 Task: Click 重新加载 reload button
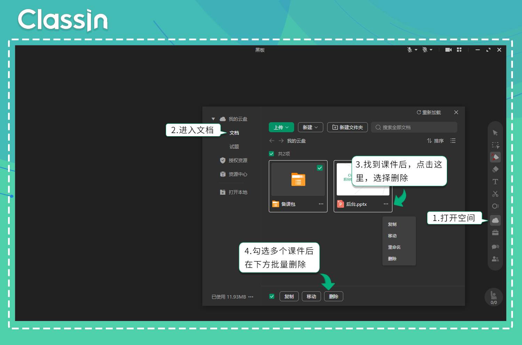pos(429,113)
